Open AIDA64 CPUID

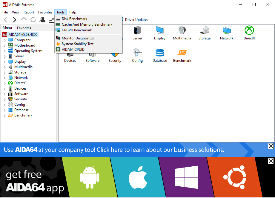pyautogui.click(x=88, y=50)
